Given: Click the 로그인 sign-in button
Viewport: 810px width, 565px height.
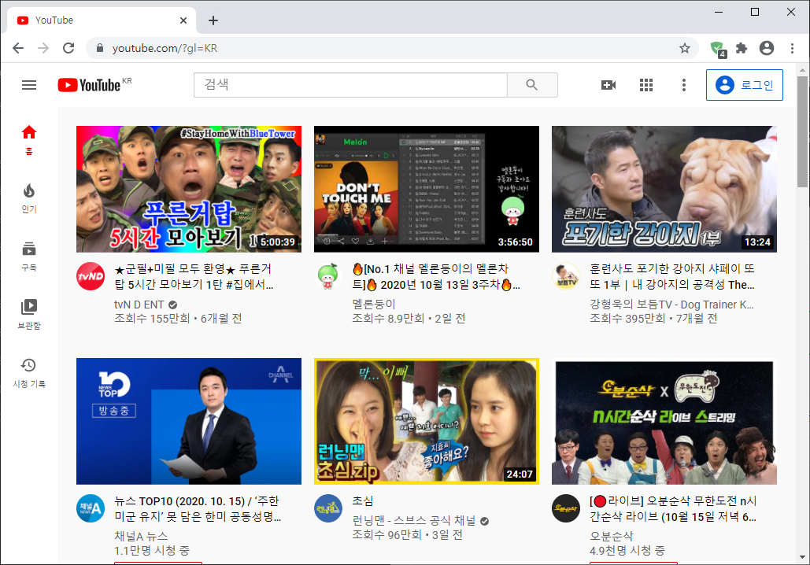Looking at the screenshot, I should click(x=745, y=85).
